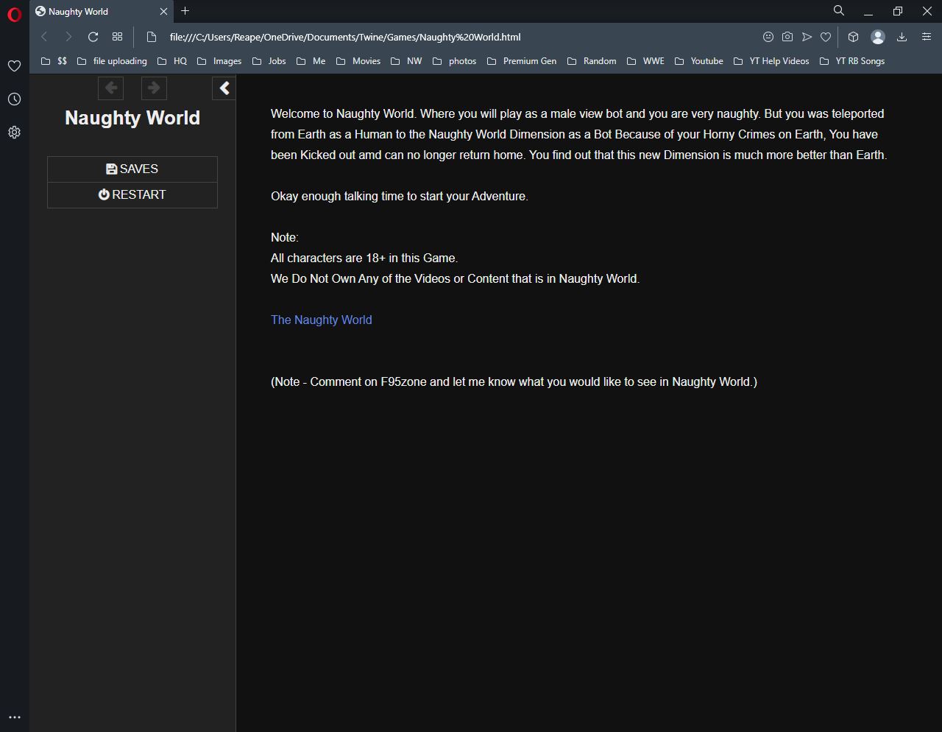Follow the "The Naughty World" link

click(x=321, y=320)
